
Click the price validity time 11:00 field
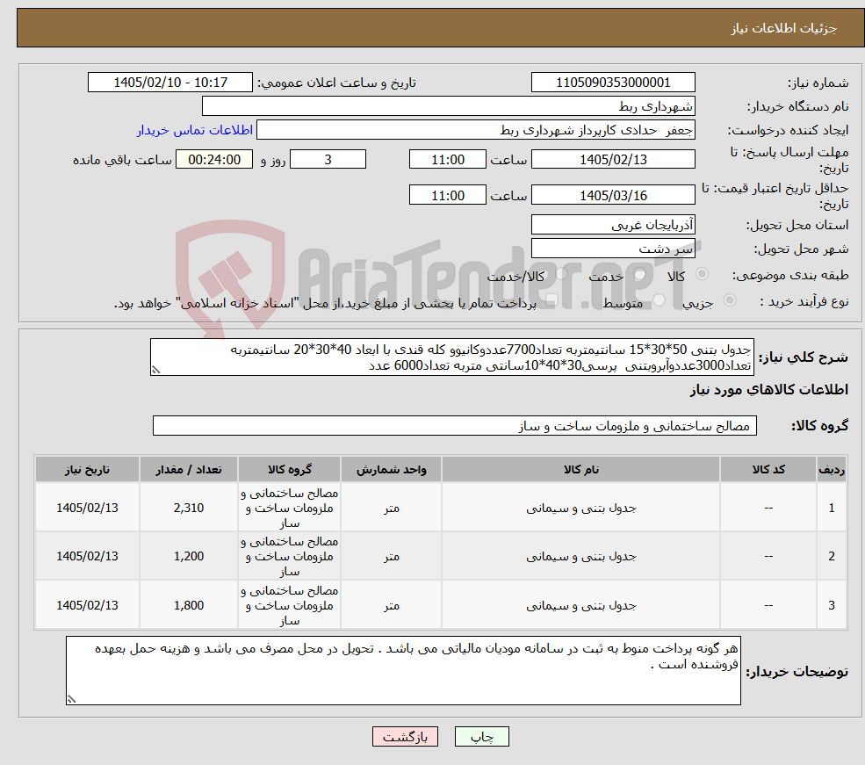(x=447, y=195)
